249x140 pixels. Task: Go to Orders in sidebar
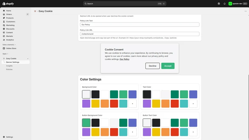(9, 14)
